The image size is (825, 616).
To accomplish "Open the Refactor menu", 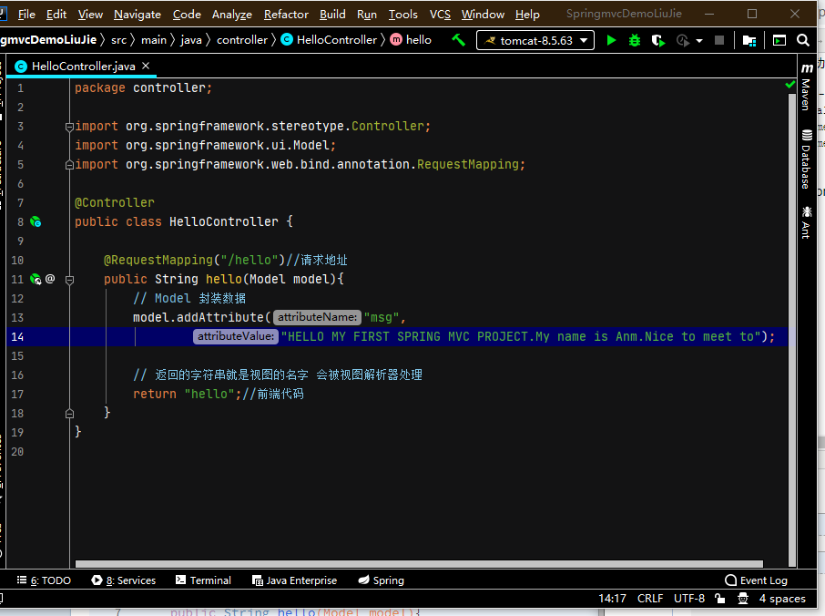I will coord(286,15).
